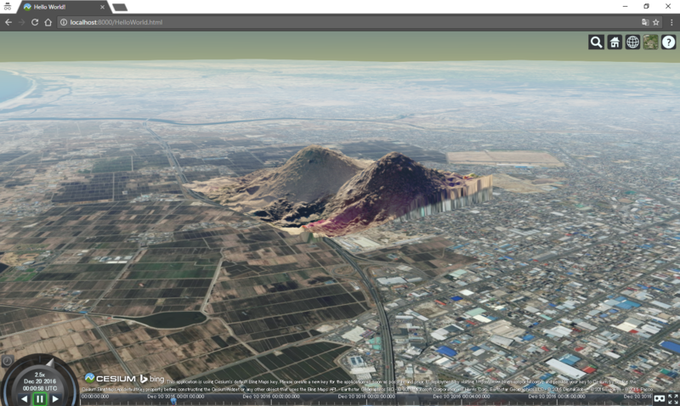Reload the page in the browser
680x406 pixels.
point(35,22)
